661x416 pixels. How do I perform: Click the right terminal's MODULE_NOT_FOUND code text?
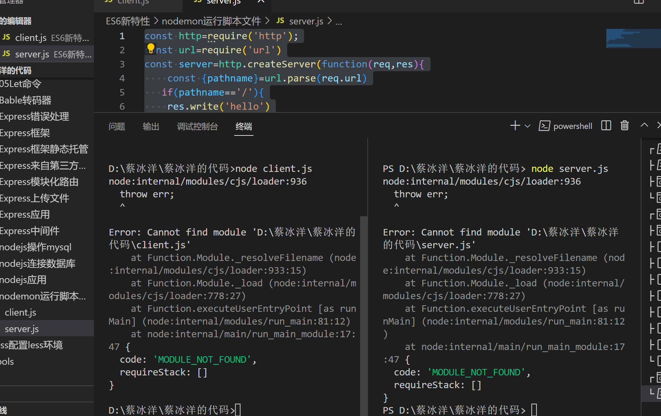pos(476,372)
